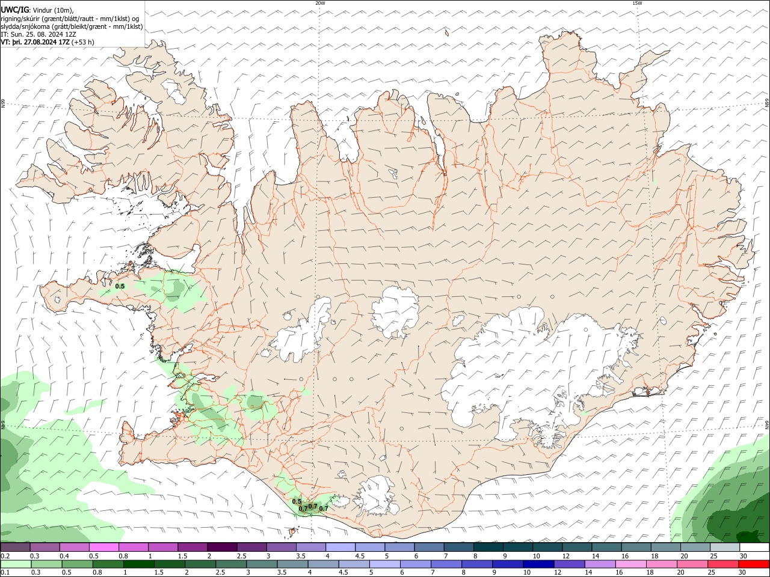770x577 pixels.
Task: Select darkest green lower swatch between 1 and 1.5
Action: pos(139,564)
